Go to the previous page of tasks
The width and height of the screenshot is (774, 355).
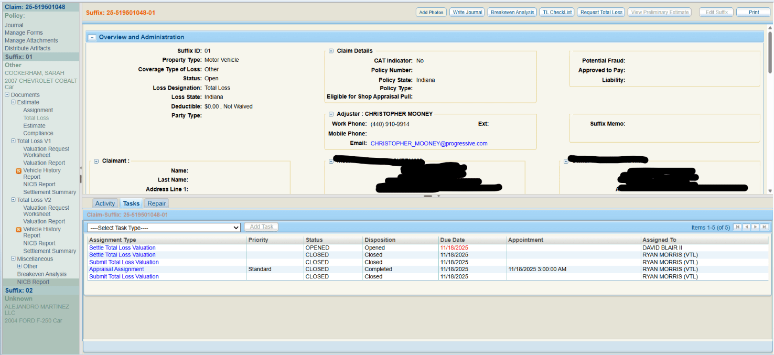(x=747, y=227)
